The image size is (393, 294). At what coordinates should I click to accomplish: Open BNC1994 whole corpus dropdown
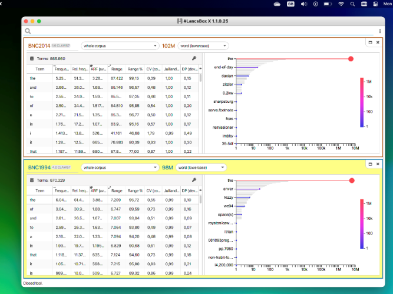pos(120,168)
